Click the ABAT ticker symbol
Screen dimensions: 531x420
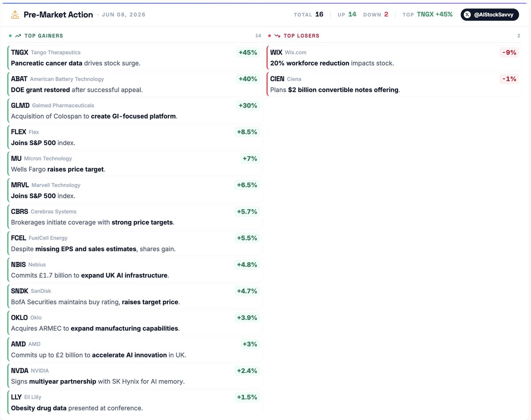click(x=19, y=79)
